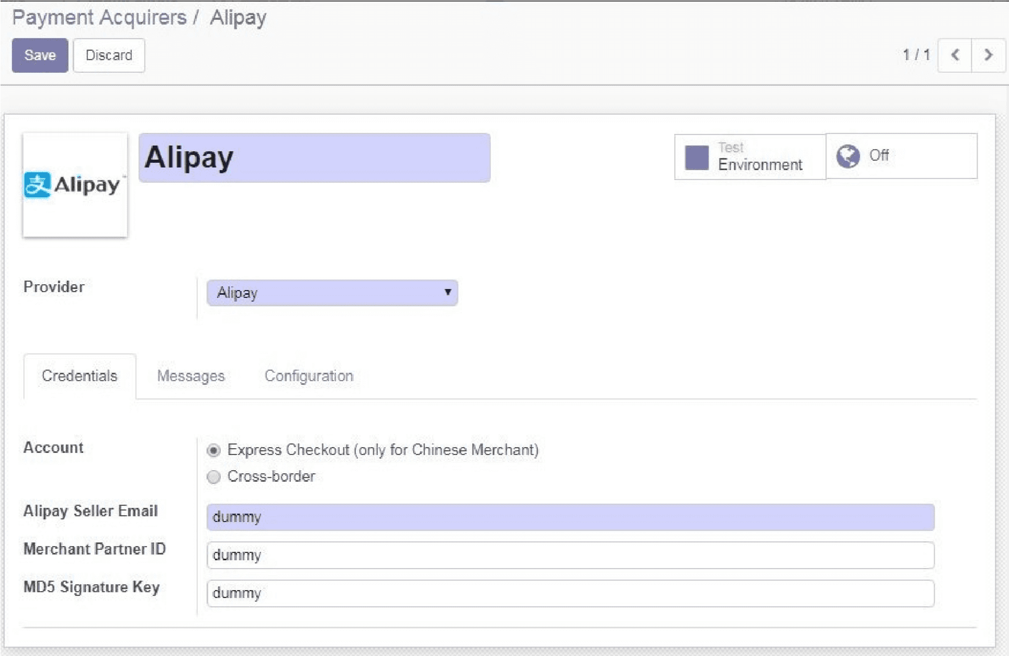Select the Credentials tab
This screenshot has width=1009, height=656.
click(80, 376)
